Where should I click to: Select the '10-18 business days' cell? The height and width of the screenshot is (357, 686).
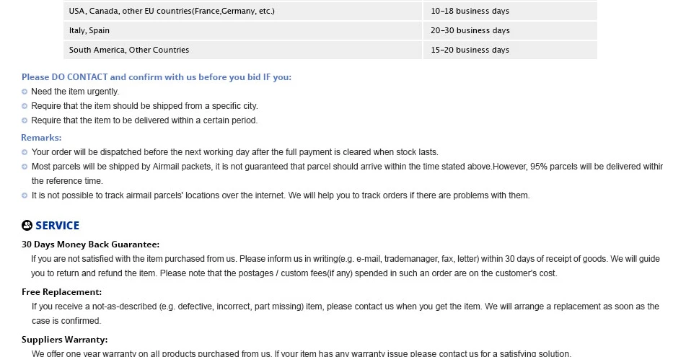[510, 12]
